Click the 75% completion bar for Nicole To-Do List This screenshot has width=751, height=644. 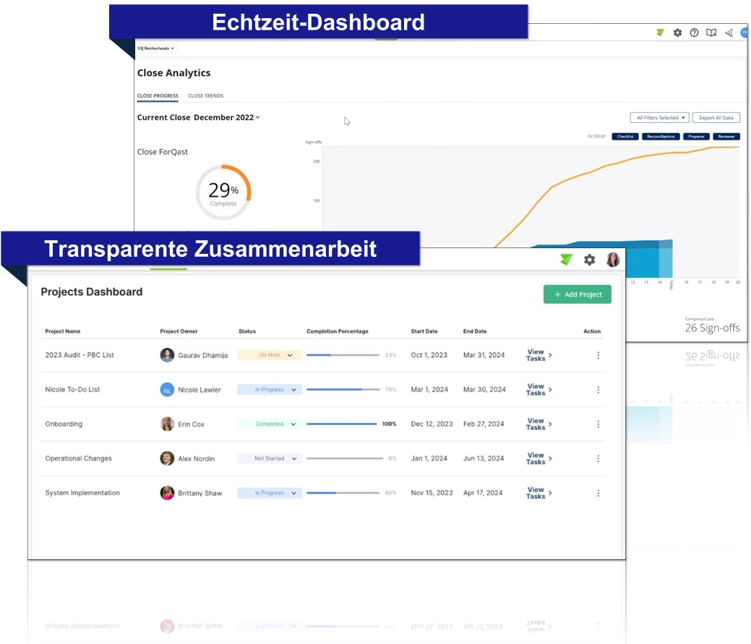(x=343, y=390)
